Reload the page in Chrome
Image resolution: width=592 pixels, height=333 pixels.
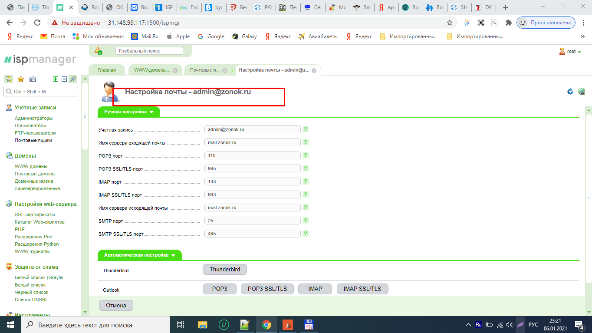[x=37, y=23]
